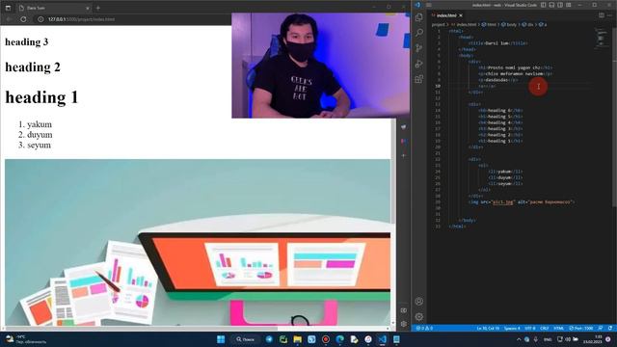Viewport: 617px width, 347px height.
Task: Click the browser back arrow
Action: pyautogui.click(x=9, y=19)
